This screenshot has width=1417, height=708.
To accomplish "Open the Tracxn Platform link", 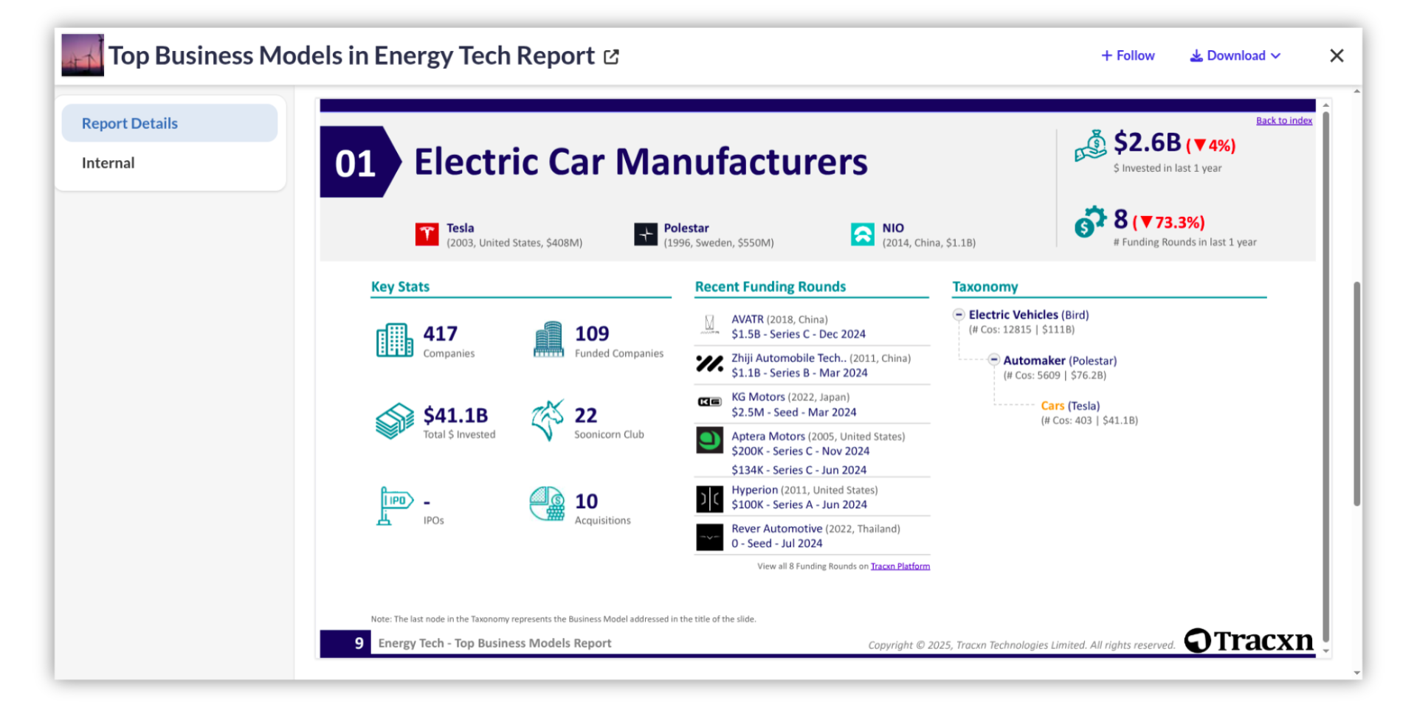I will pyautogui.click(x=900, y=566).
